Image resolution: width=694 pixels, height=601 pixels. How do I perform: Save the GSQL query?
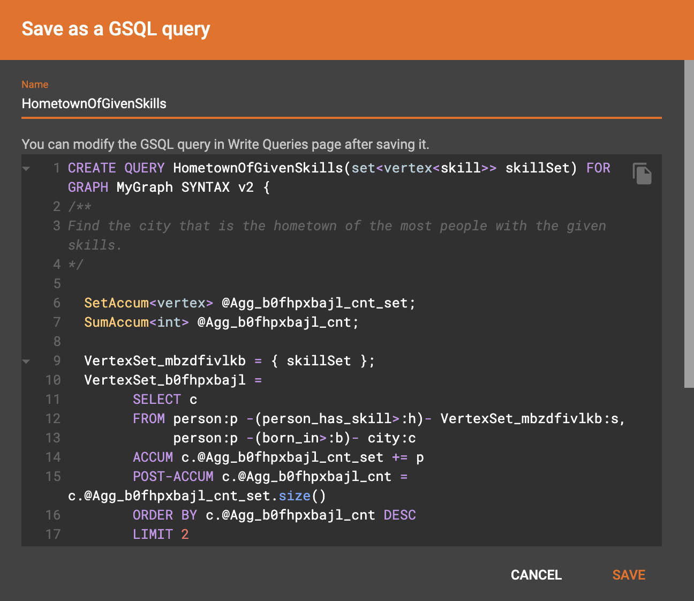coord(628,575)
